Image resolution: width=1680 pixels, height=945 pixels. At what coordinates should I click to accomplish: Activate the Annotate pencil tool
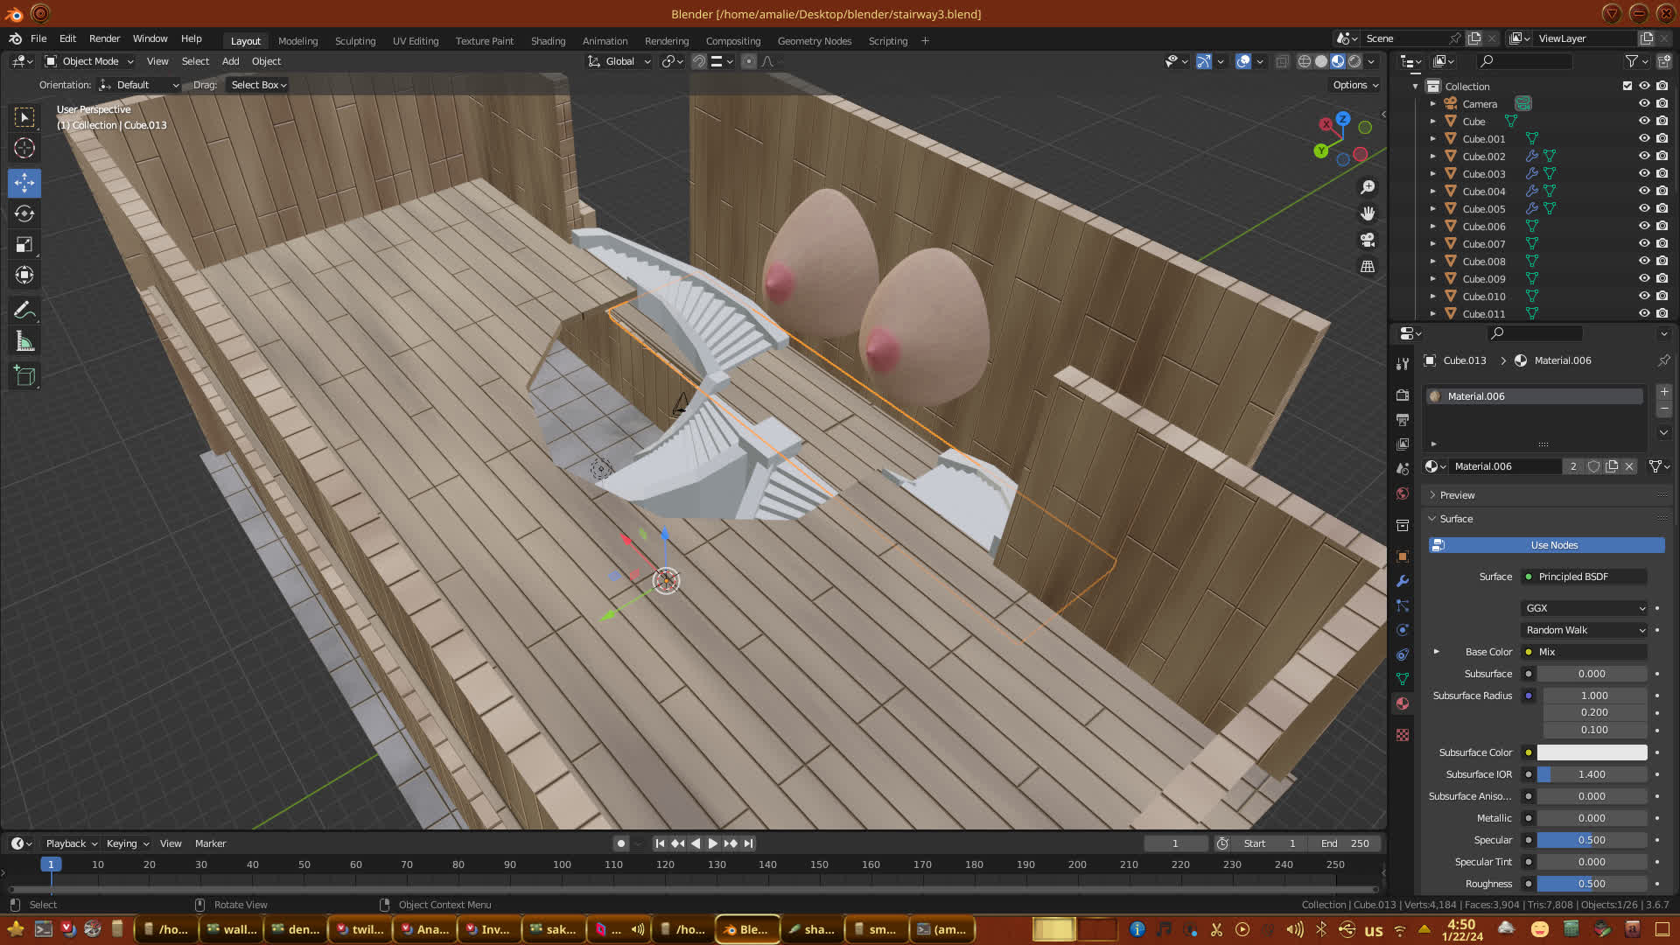click(24, 311)
